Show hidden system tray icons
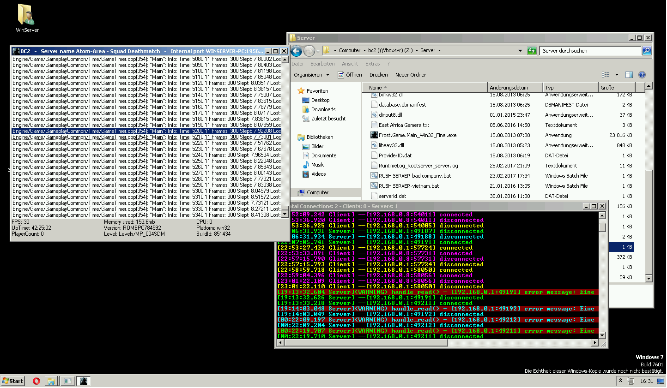Screen dimensions: 667x388 620,381
